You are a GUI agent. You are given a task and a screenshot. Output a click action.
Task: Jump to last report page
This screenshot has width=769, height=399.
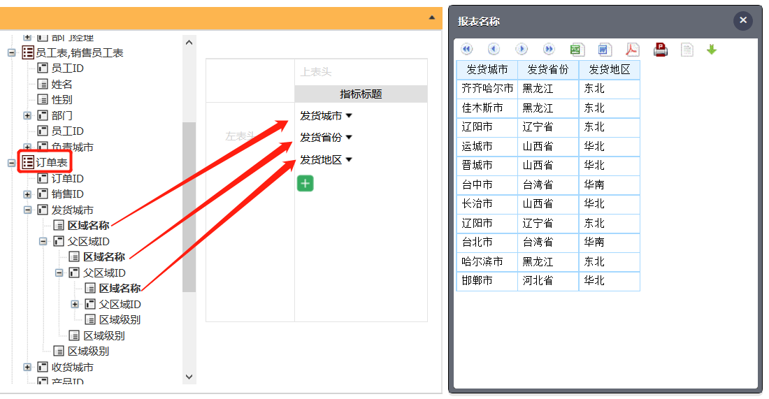549,49
